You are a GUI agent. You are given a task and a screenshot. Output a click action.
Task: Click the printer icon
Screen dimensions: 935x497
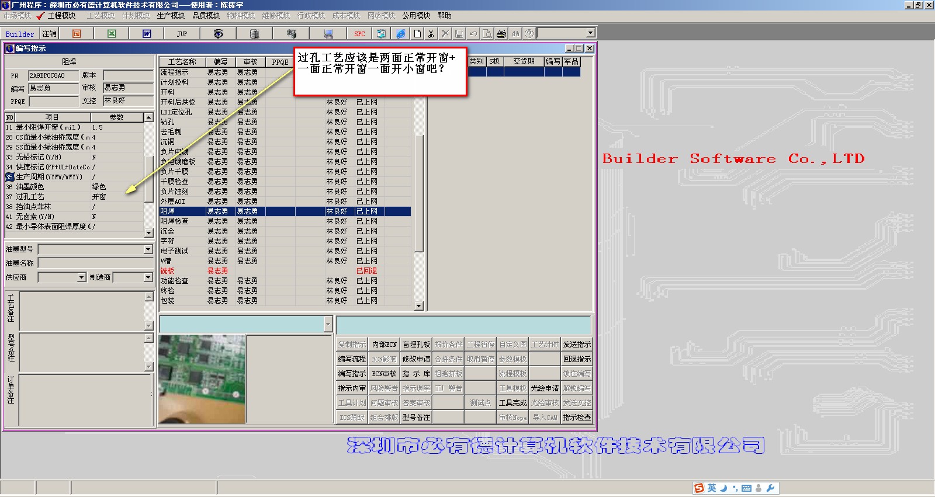501,34
